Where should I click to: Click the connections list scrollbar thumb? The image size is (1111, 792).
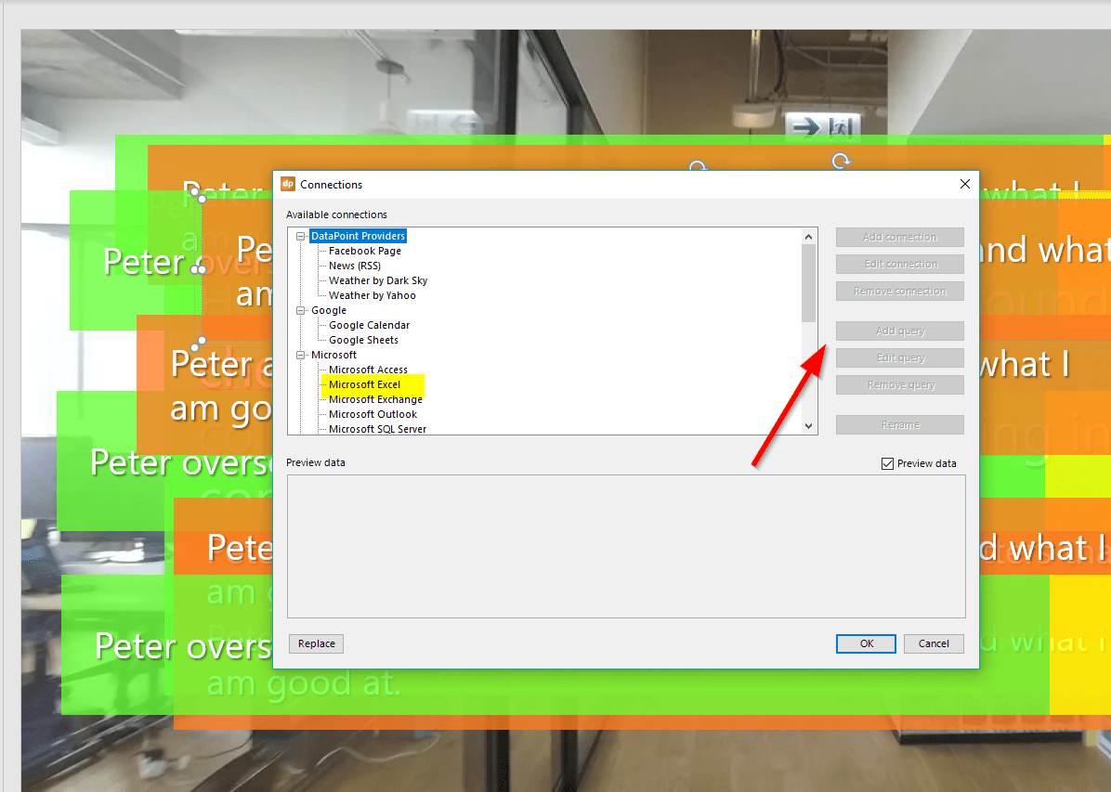[x=808, y=283]
